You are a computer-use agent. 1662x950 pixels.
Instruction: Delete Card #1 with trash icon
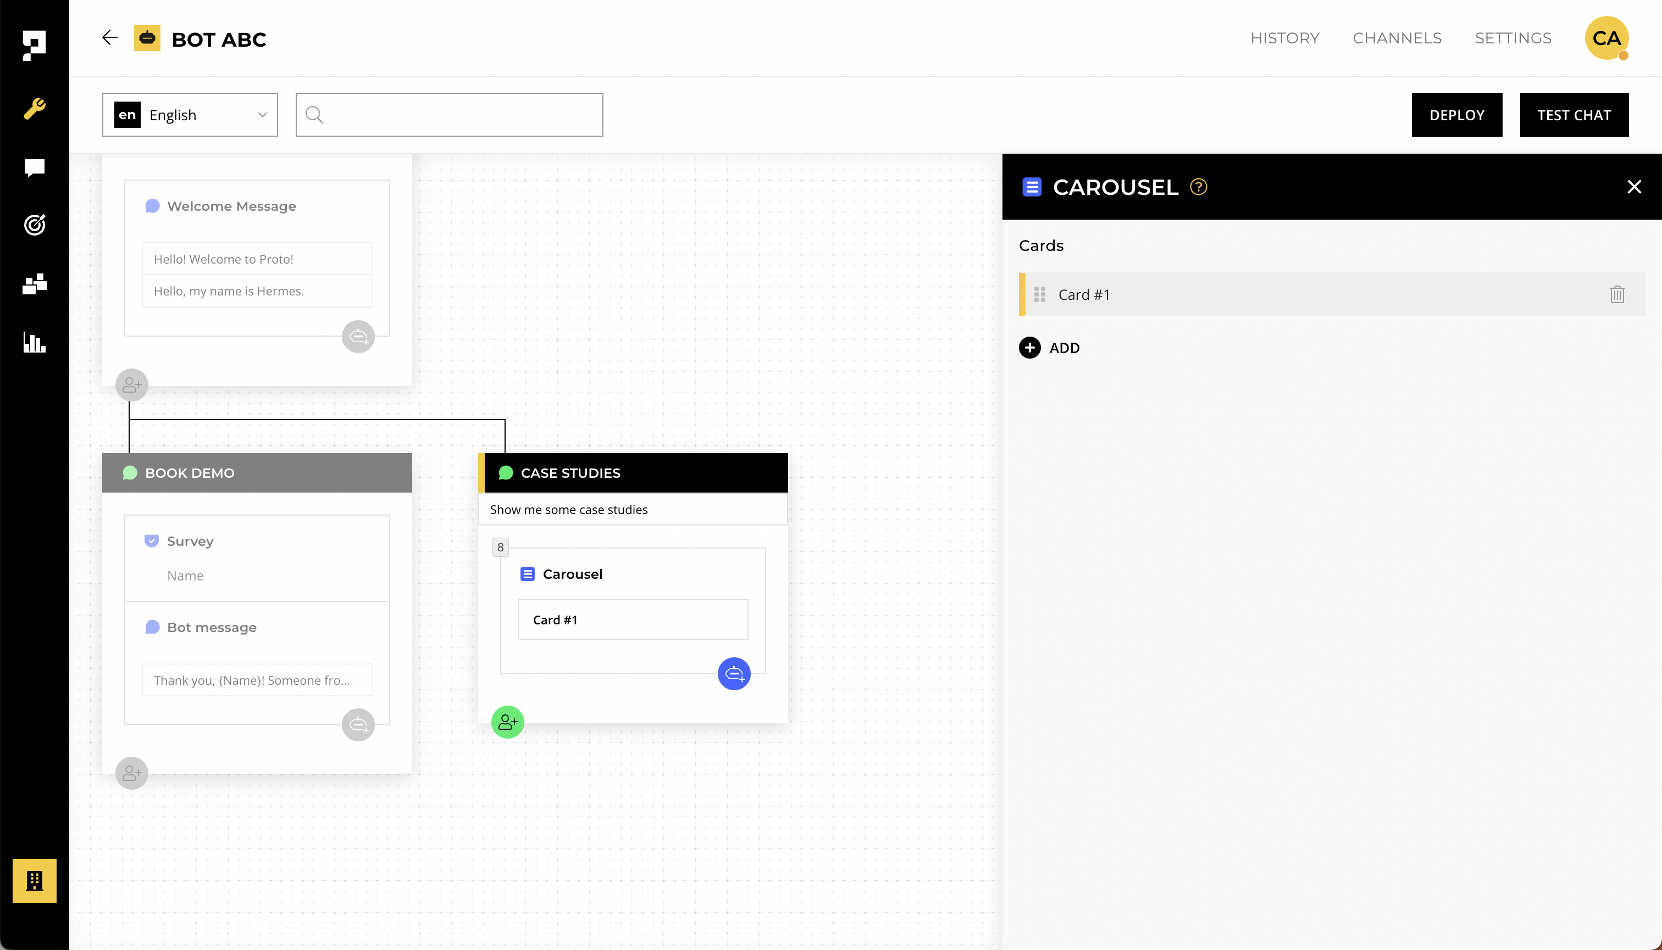1617,294
